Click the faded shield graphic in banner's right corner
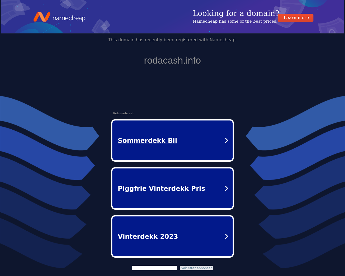The width and height of the screenshot is (345, 276). [331, 26]
